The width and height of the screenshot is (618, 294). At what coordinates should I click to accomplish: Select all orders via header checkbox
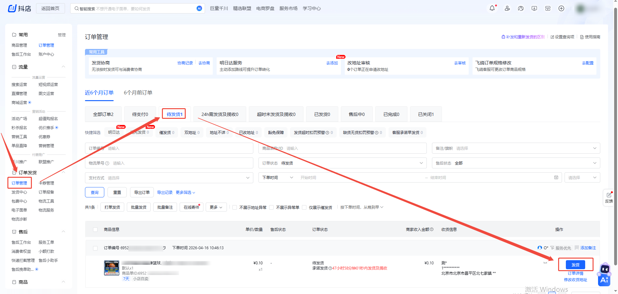click(x=95, y=230)
